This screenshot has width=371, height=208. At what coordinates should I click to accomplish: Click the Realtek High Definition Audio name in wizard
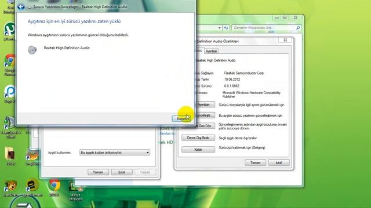[x=67, y=48]
